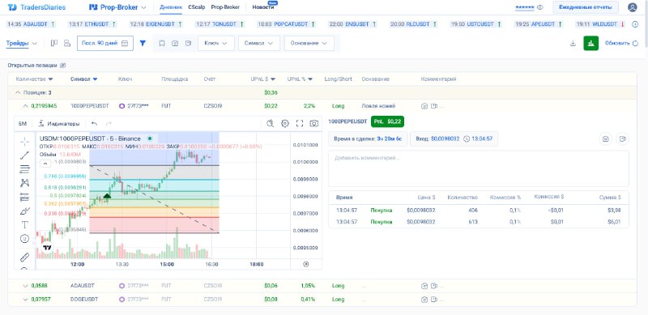
Task: Open the Трейды view dropdown
Action: 22,43
